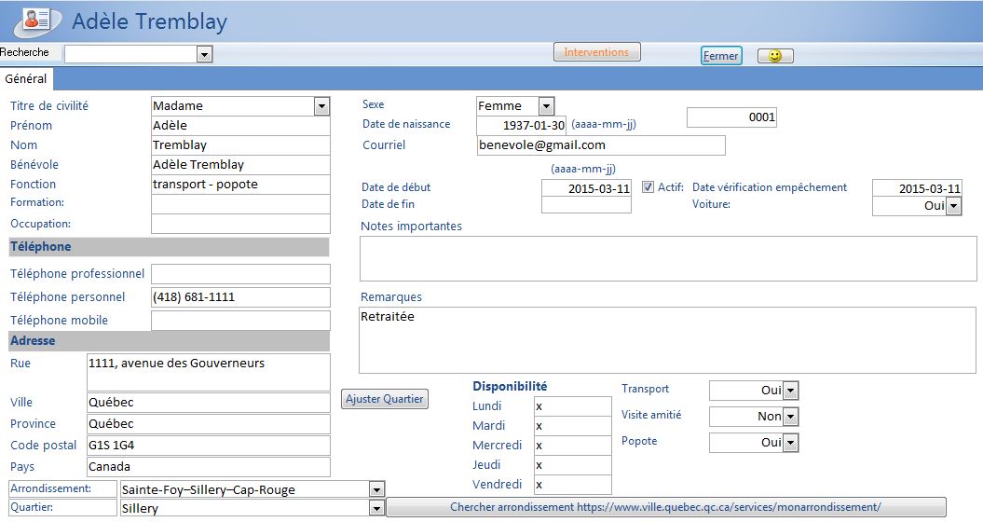The height and width of the screenshot is (522, 983).
Task: Expand the Quartier dropdown arrow
Action: pyautogui.click(x=376, y=508)
